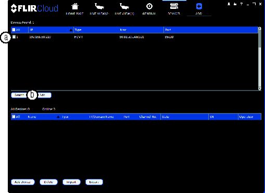Click the Online count label
The width and height of the screenshot is (265, 193).
(x=48, y=109)
